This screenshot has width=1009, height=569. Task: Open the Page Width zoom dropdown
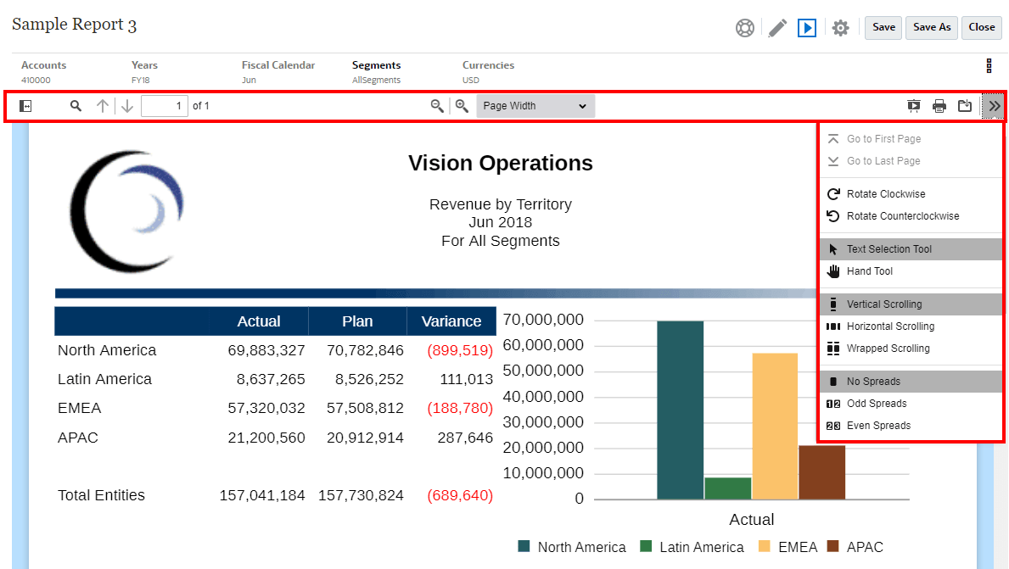[x=535, y=106]
